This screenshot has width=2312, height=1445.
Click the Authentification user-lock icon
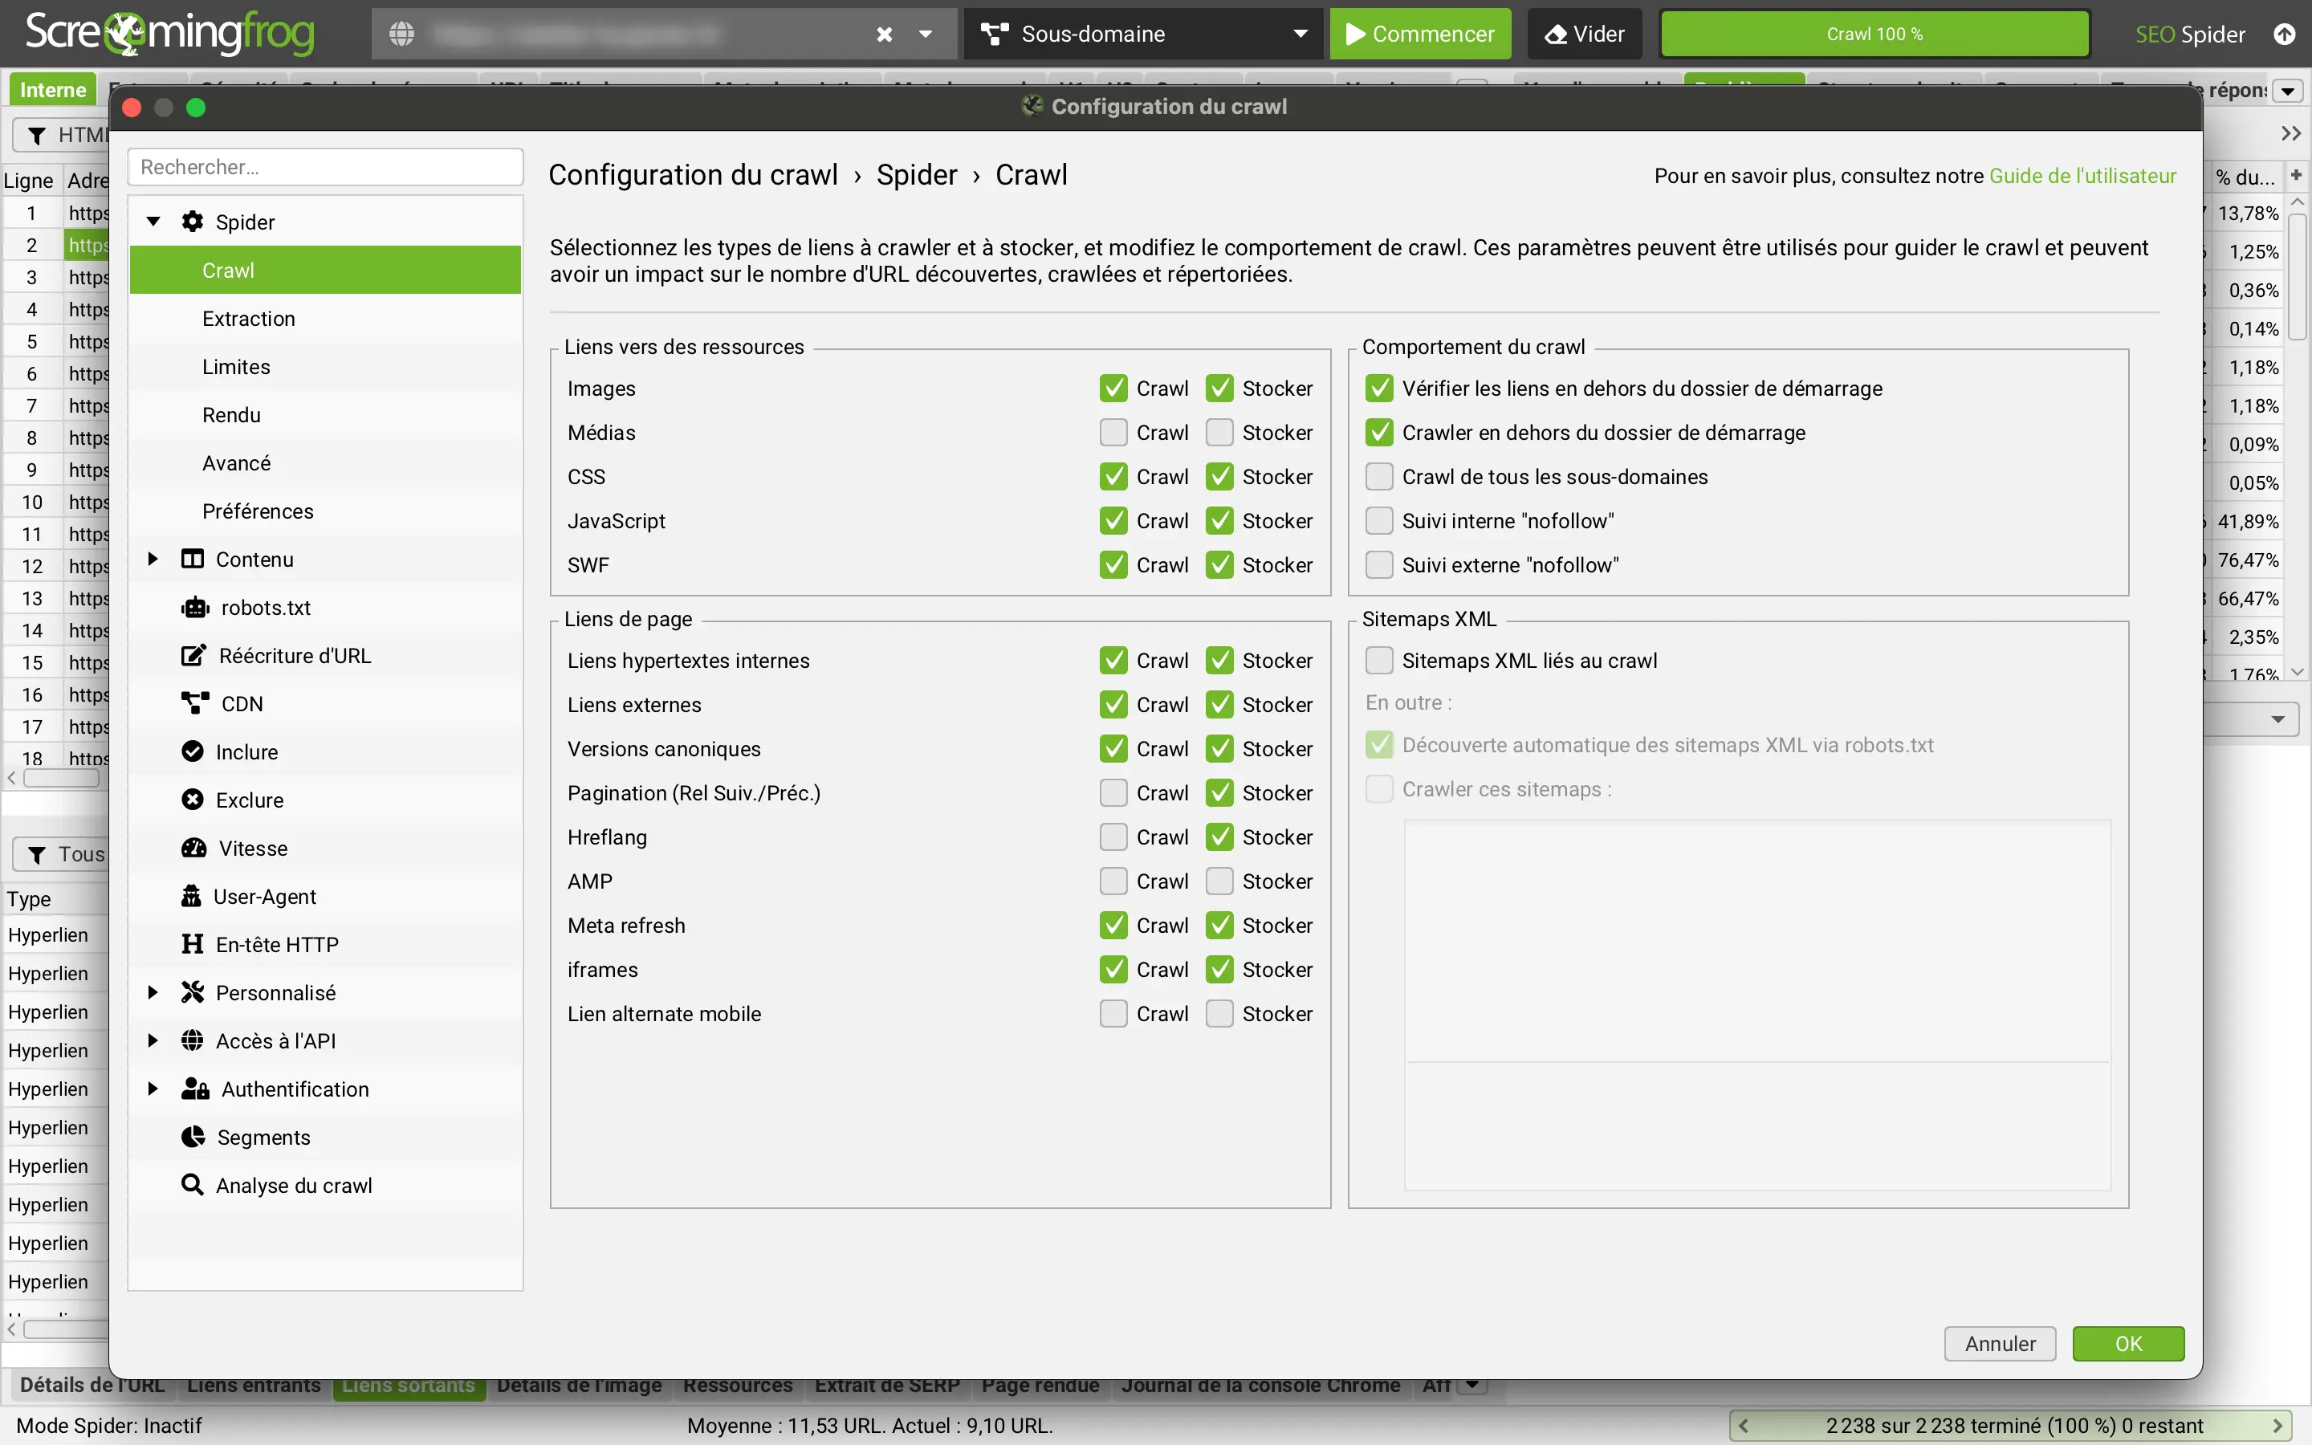coord(196,1089)
